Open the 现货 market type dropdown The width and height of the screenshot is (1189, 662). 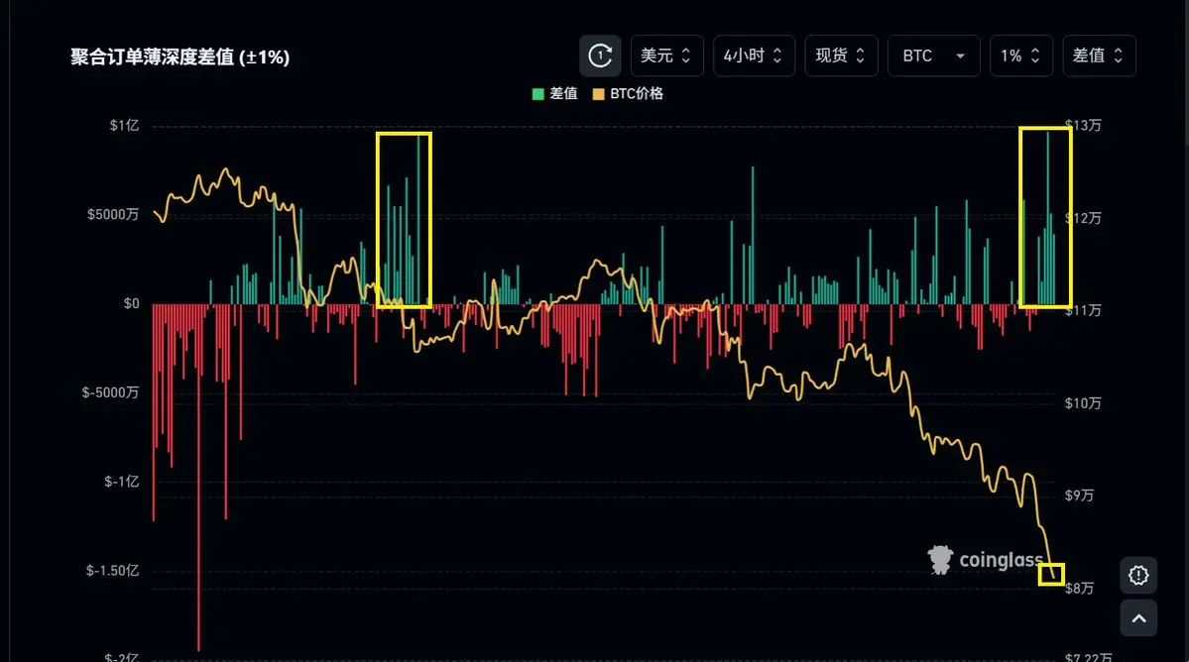(x=841, y=55)
